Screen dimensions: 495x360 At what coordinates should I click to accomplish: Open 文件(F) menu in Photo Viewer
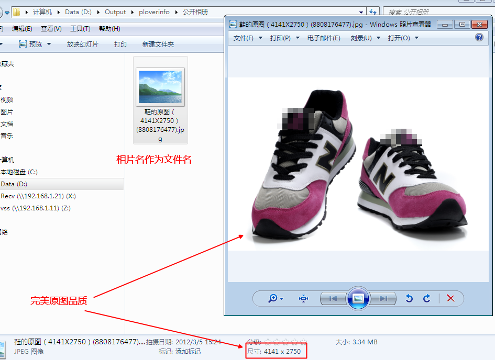point(244,38)
